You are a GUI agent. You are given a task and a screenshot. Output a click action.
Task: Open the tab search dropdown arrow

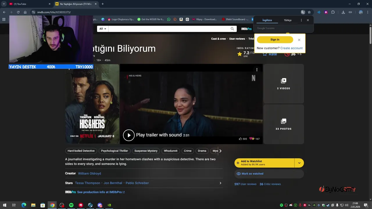tap(4, 4)
